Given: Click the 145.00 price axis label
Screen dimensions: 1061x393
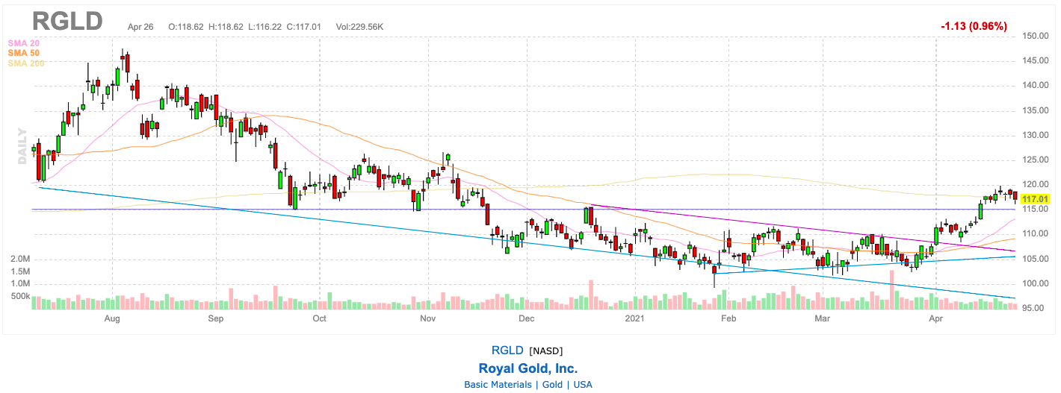Looking at the screenshot, I should pos(1035,61).
